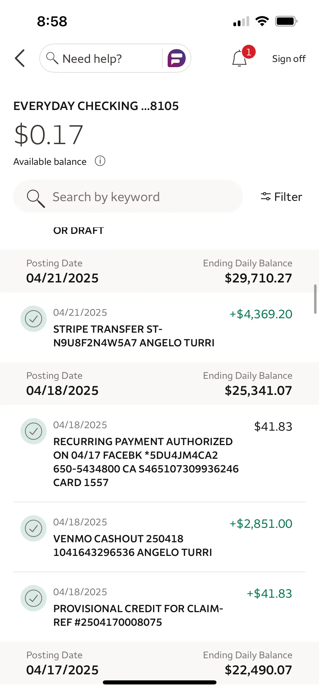The image size is (319, 691).
Task: Tap magnifier icon in Need help box
Action: tap(52, 58)
